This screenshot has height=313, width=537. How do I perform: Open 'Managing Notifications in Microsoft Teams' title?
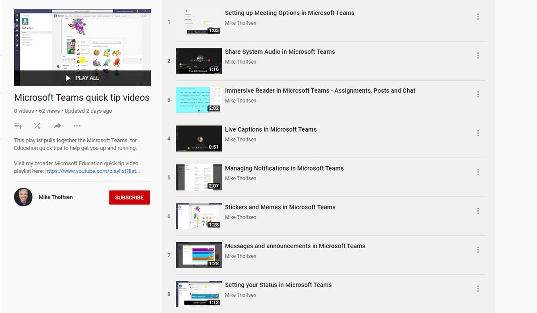pos(284,168)
